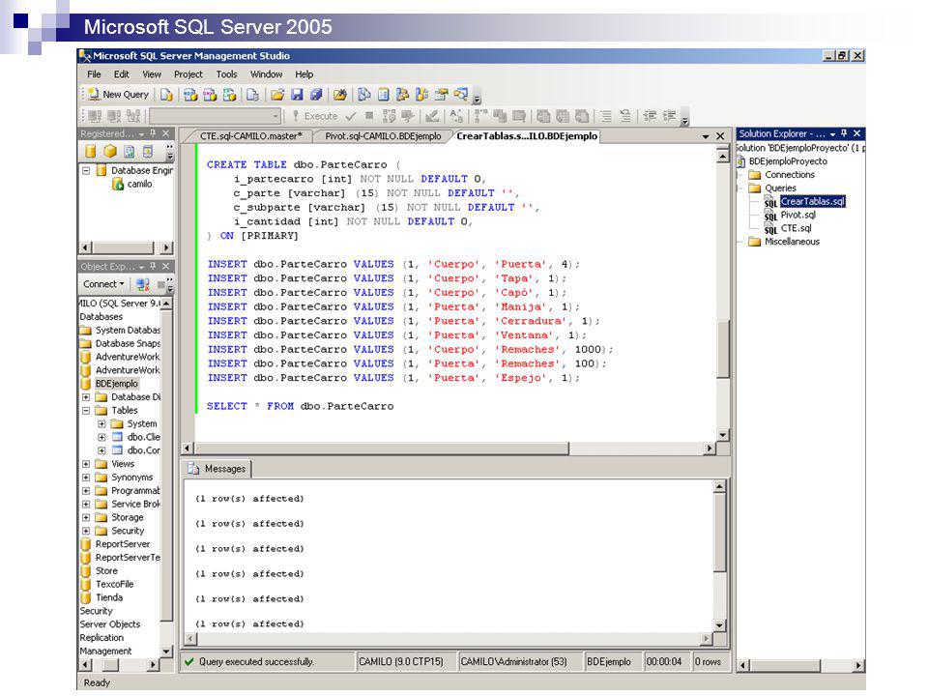Close the active query document with X
This screenshot has height=696, width=928.
pyautogui.click(x=720, y=136)
